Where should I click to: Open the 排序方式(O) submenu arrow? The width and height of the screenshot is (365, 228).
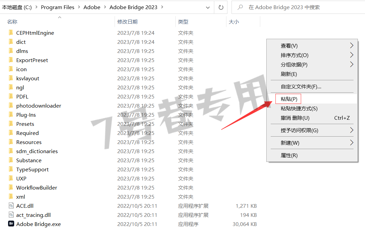pyautogui.click(x=351, y=55)
